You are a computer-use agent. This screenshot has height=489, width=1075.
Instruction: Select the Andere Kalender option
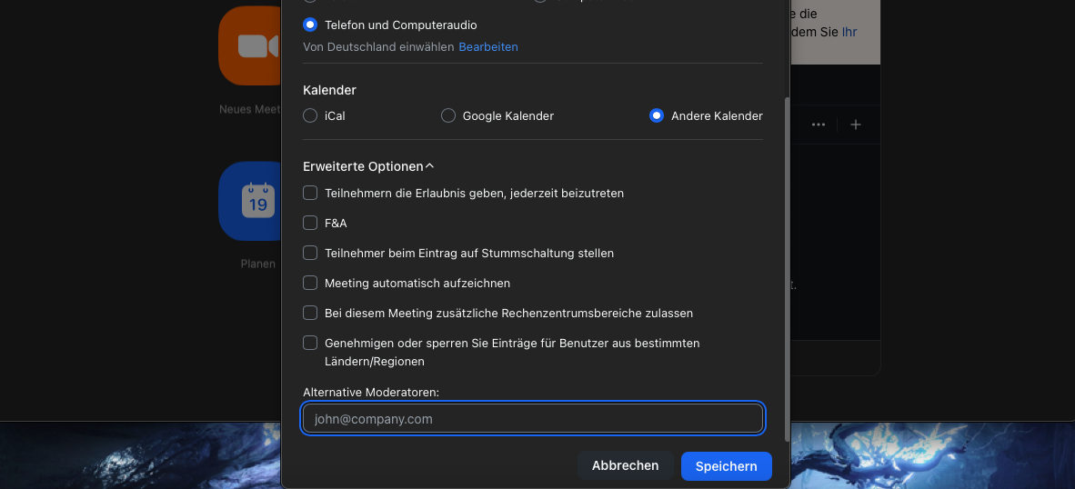657,116
